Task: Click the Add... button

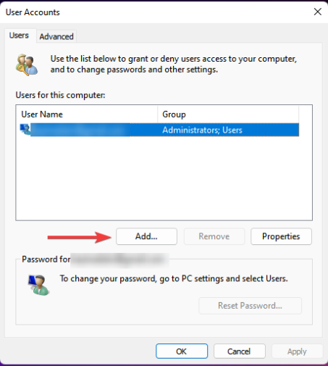Action: 146,236
